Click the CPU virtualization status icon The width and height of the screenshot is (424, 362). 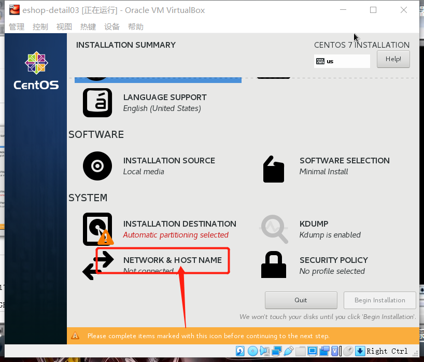(x=335, y=351)
